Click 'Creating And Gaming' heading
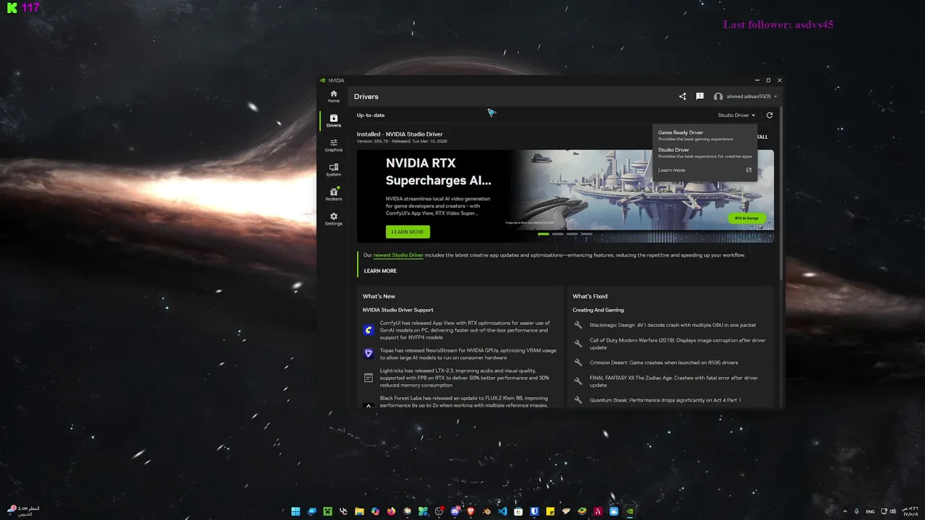 598,310
